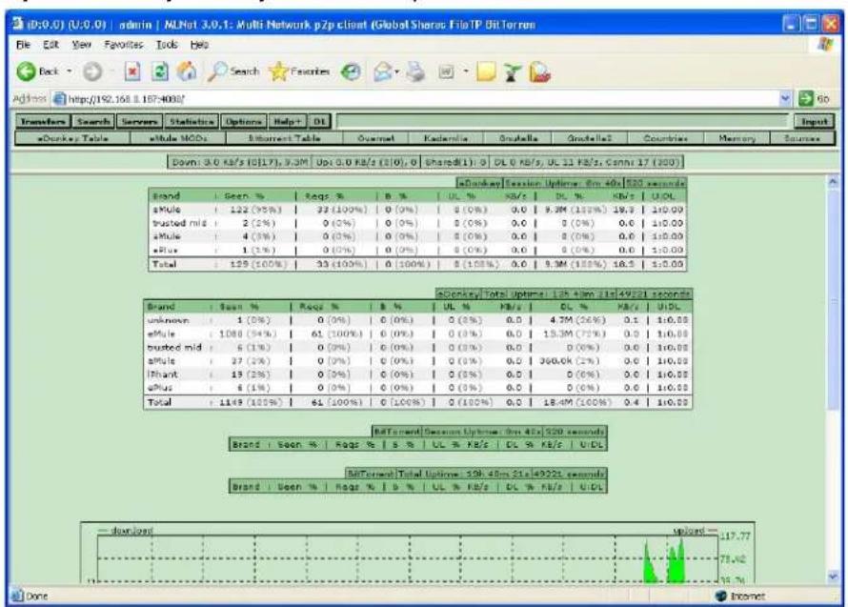Click the 'lPhant' brand row
This screenshot has width=848, height=607.
point(417,374)
